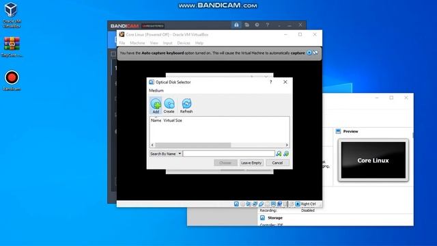Click the Bandicam help question mark
Image resolution: width=437 pixels, height=246 pixels.
267,25
